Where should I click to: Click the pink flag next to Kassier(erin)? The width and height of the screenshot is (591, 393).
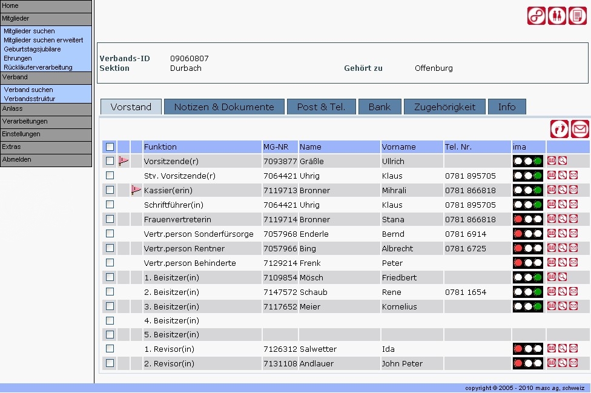[x=136, y=190]
